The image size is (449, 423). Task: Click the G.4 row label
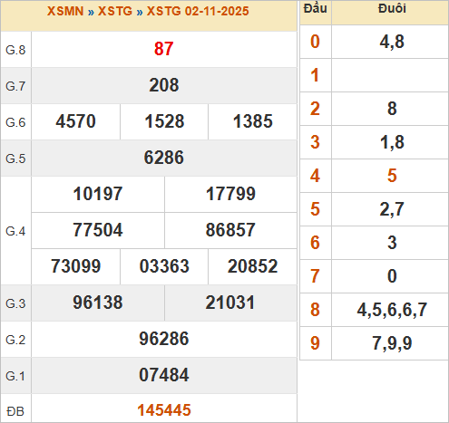(15, 231)
